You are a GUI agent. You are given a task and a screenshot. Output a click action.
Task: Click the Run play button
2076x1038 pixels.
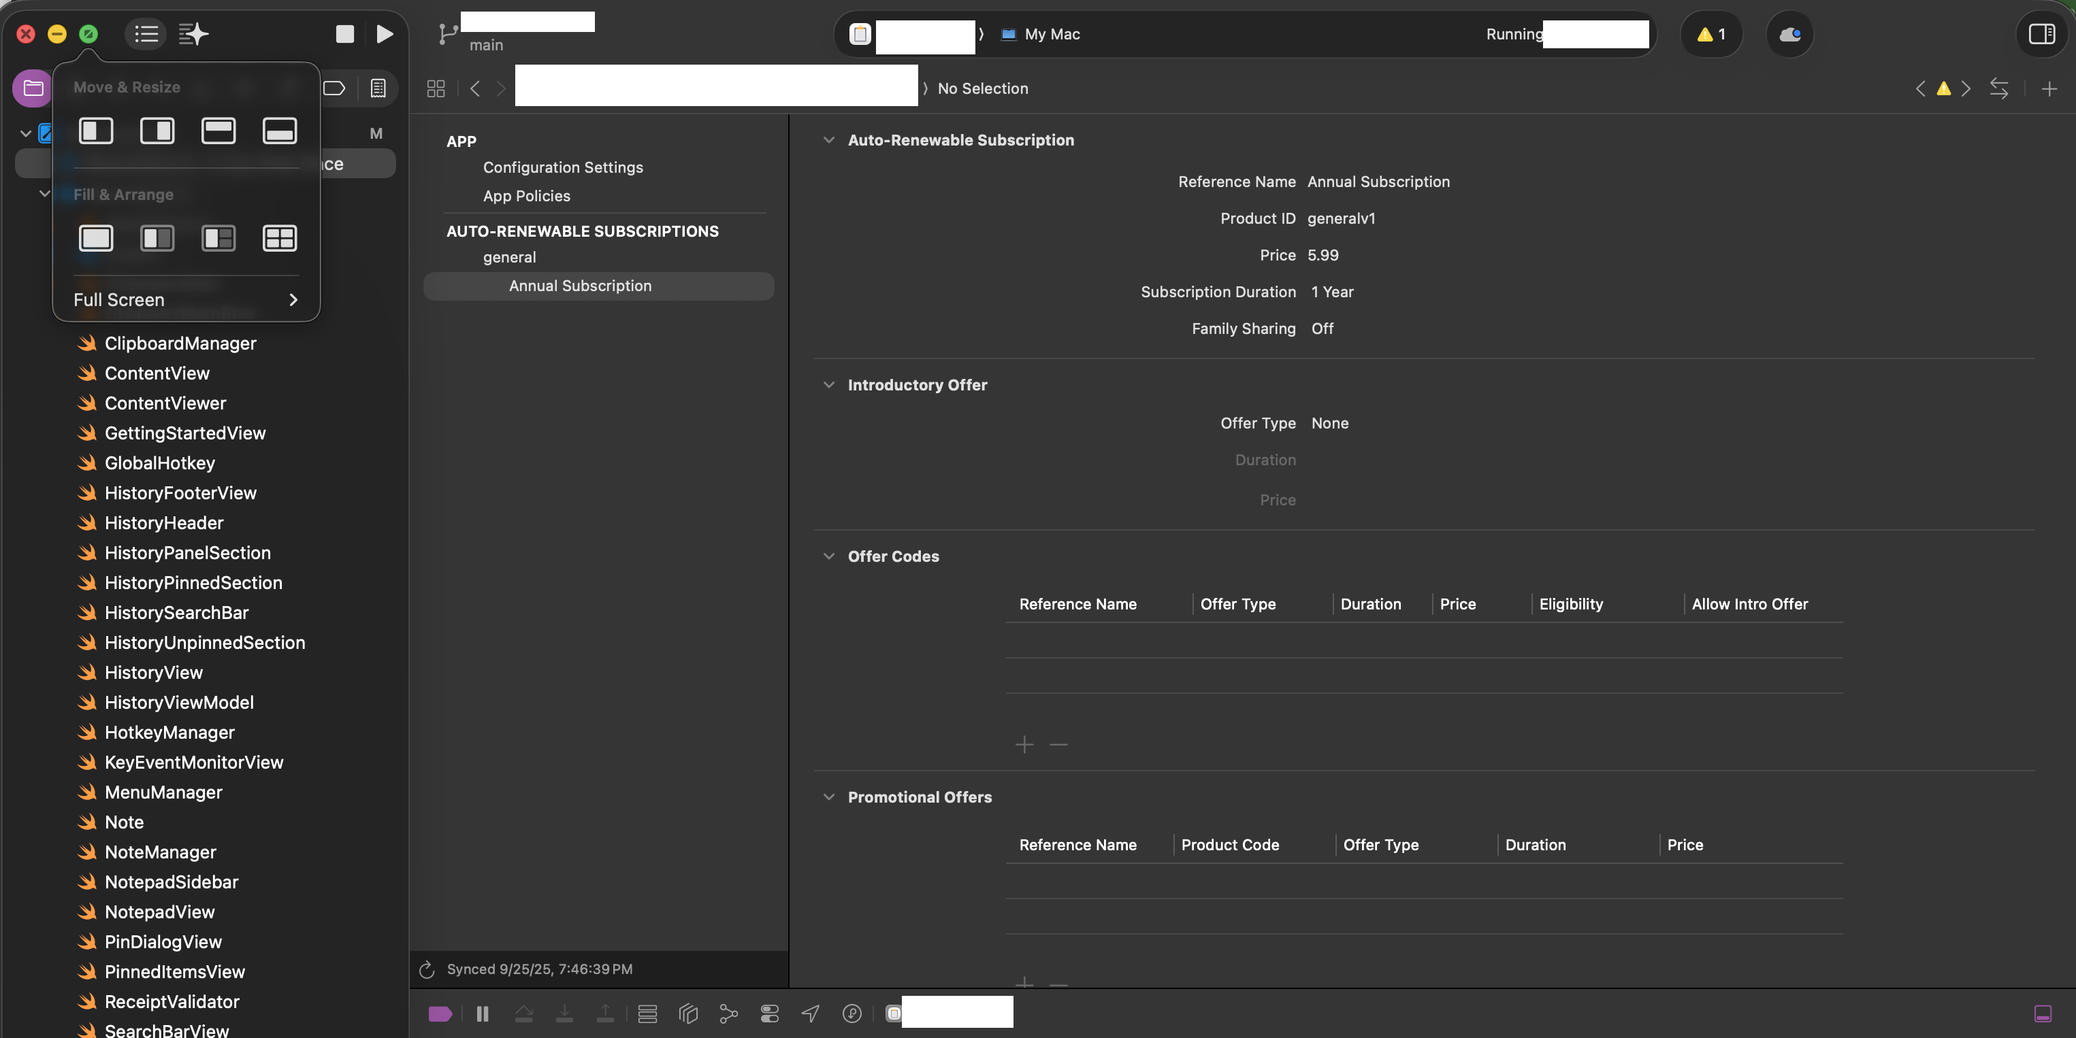385,34
